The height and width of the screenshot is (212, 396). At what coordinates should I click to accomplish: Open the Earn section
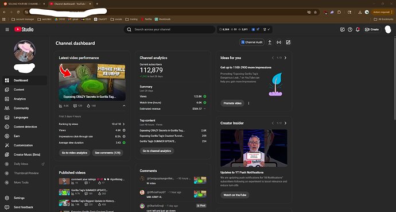25,136
